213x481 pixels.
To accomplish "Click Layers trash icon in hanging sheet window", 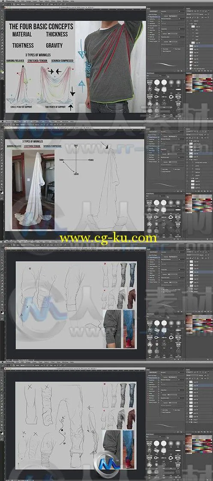I will point(210,191).
